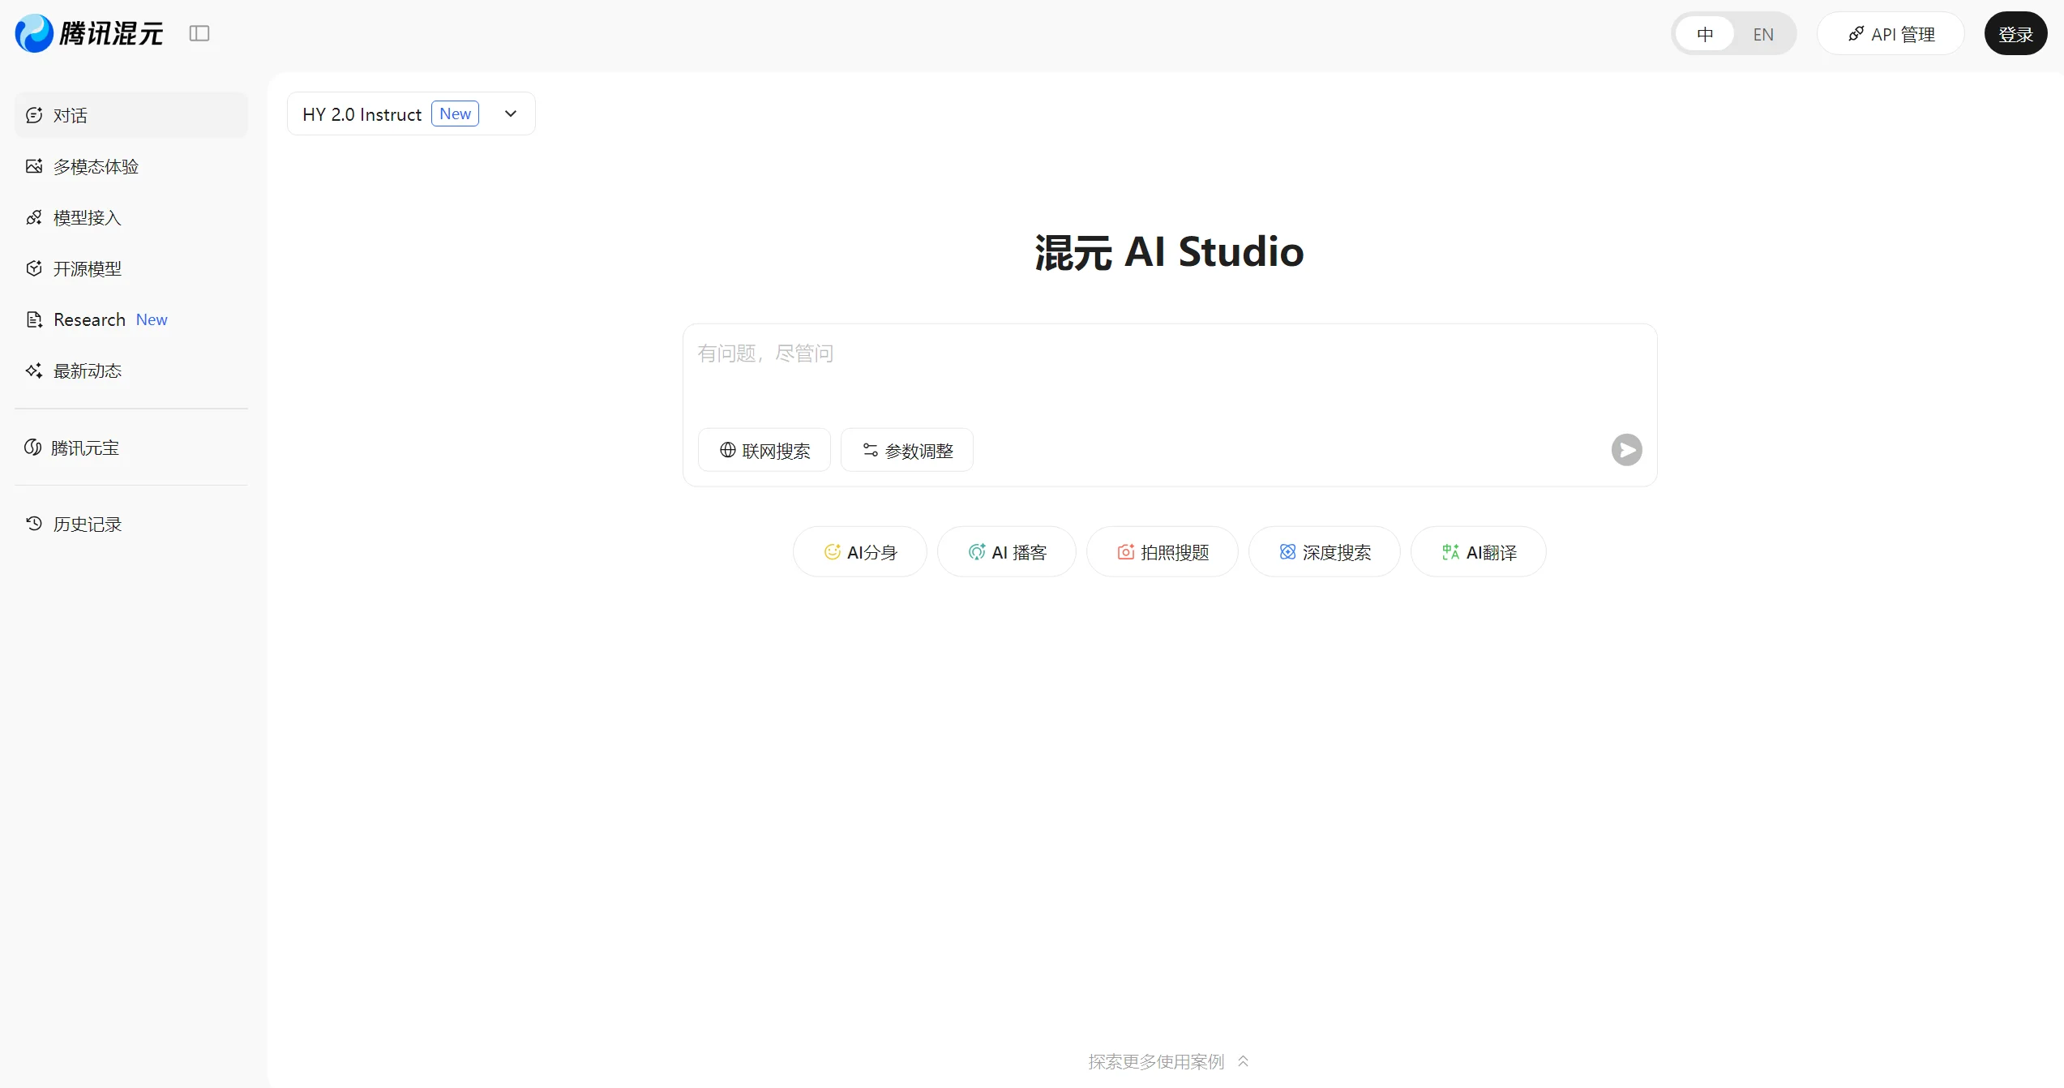Open the 拍照搜题 feature
This screenshot has width=2064, height=1088.
point(1162,551)
